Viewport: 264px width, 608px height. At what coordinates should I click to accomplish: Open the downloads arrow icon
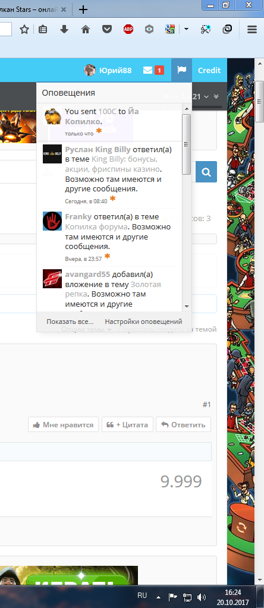coord(64,30)
